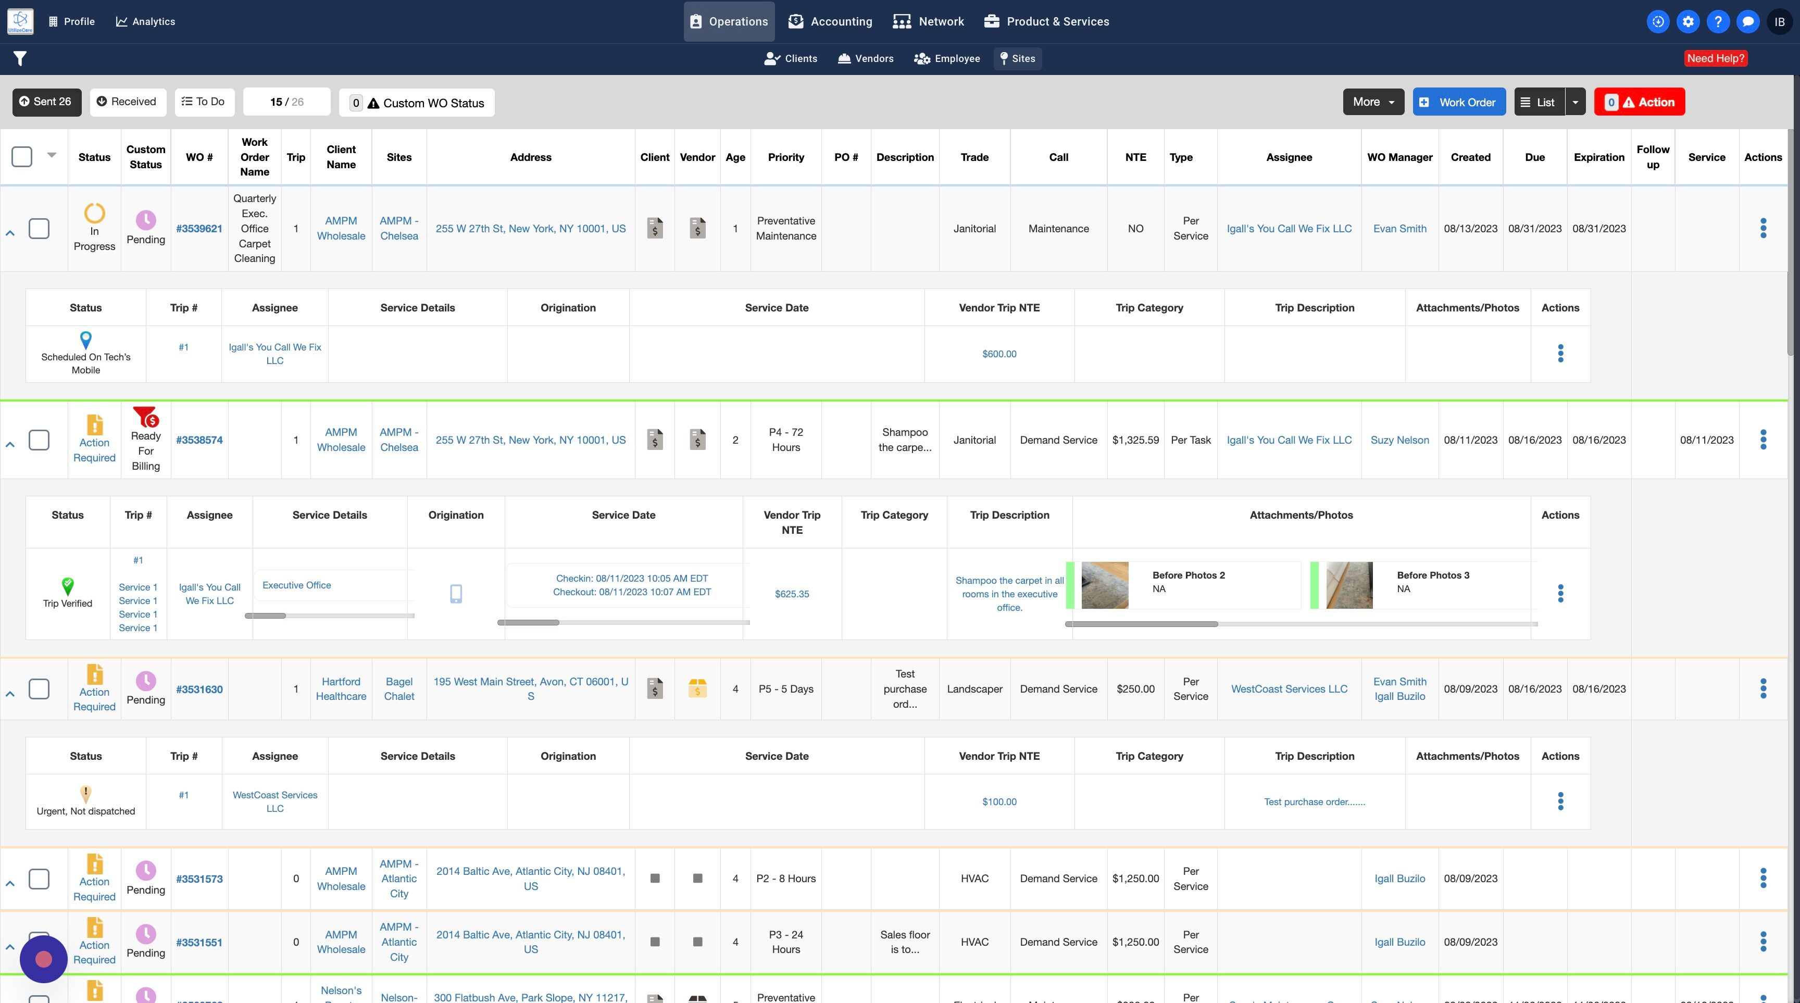
Task: Toggle the select-all header checkbox
Action: point(22,156)
